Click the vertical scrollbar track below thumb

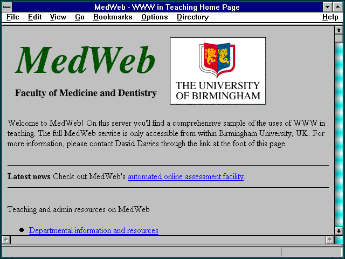pyautogui.click(x=339, y=135)
